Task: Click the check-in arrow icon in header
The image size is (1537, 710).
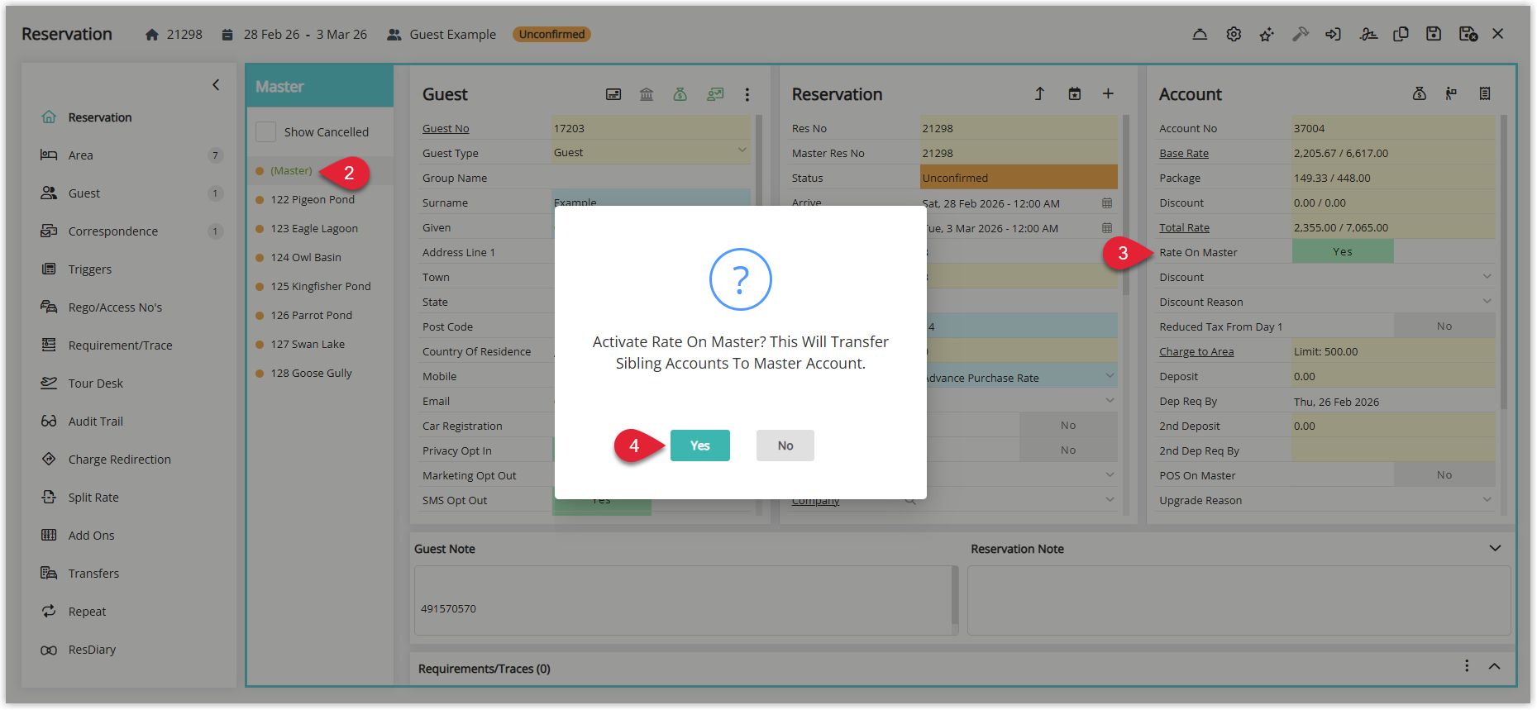Action: [x=1333, y=34]
